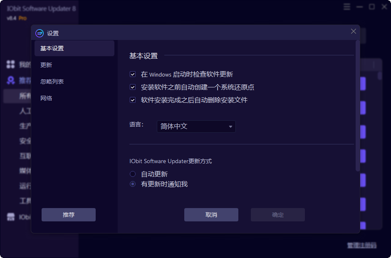Uncheck 在Windows启动时检查软件更新
This screenshot has width=391, height=258.
(132, 74)
